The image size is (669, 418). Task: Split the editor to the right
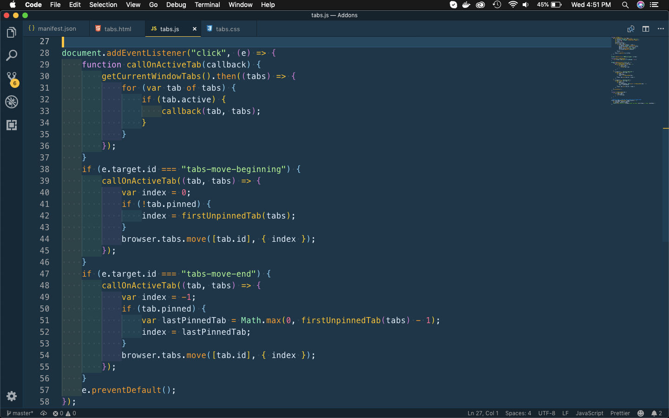[x=646, y=29]
